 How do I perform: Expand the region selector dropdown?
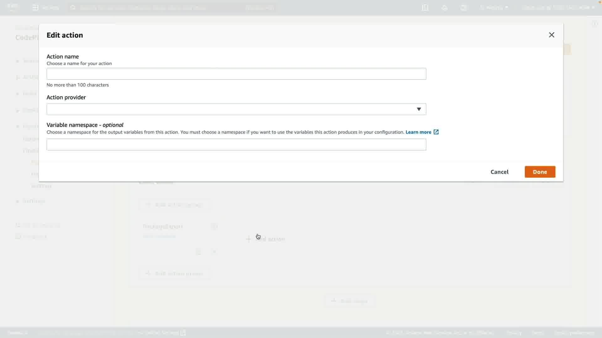pos(494,8)
